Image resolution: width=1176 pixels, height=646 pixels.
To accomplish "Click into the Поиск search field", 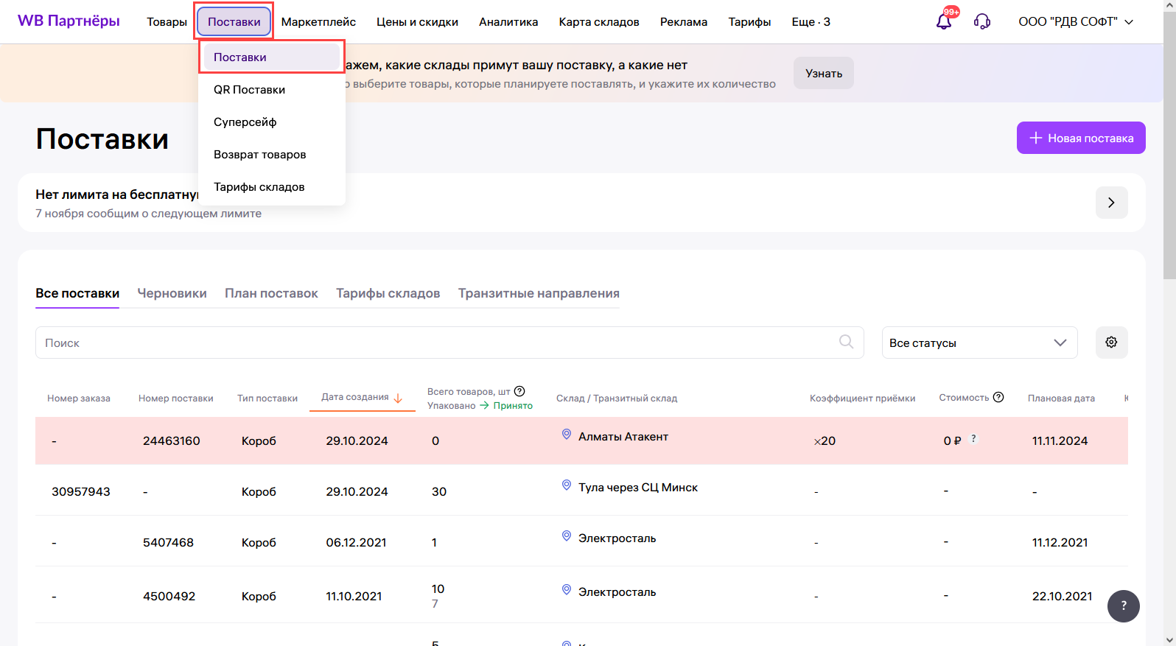I will 435,343.
